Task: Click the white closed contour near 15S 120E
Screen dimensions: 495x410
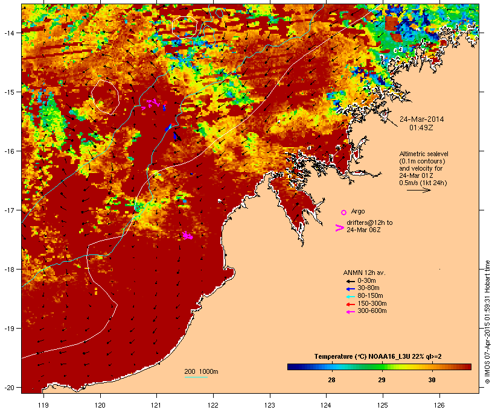Action: tap(105, 97)
